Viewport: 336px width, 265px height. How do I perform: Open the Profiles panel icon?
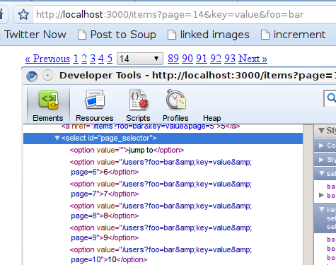[x=175, y=100]
